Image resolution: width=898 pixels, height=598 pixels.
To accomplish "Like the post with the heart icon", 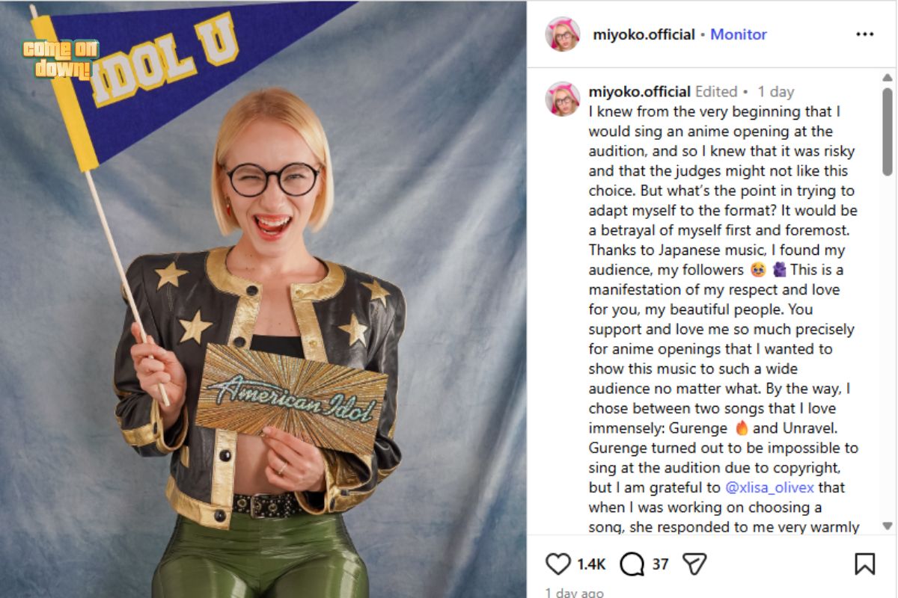I will 558,564.
